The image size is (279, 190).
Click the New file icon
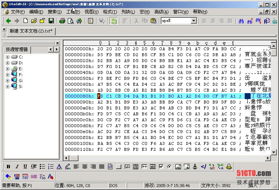(25, 21)
